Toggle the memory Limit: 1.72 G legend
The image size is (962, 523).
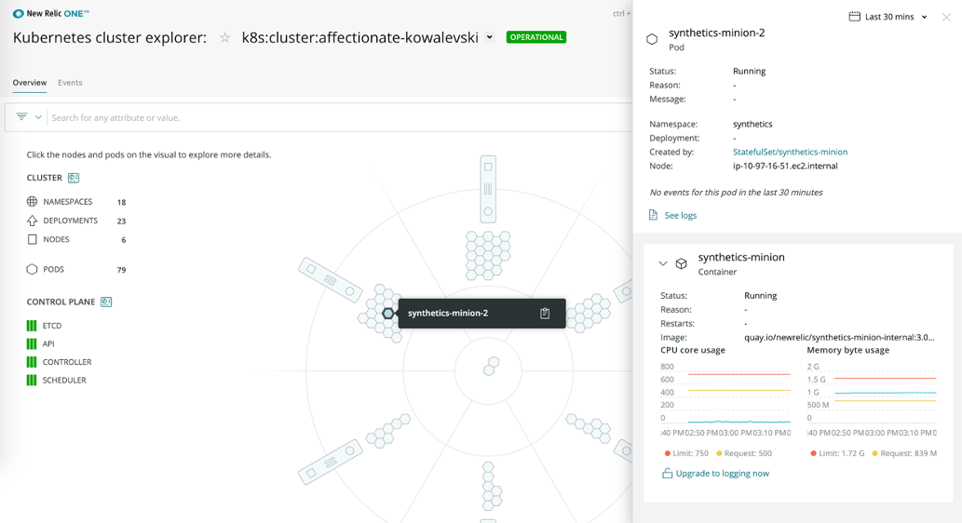(837, 454)
